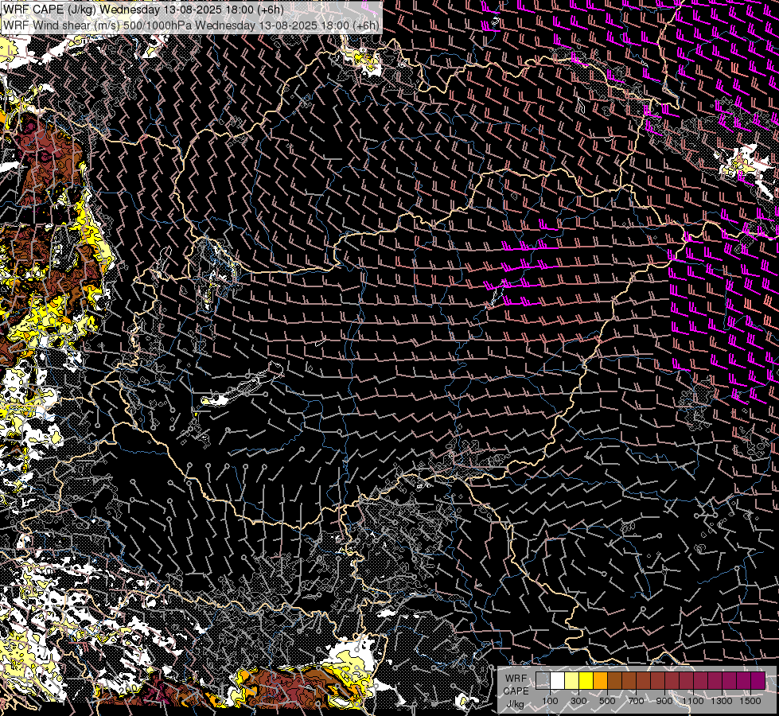Select the last purple swatch in the legend
The image size is (779, 716).
tap(758, 680)
